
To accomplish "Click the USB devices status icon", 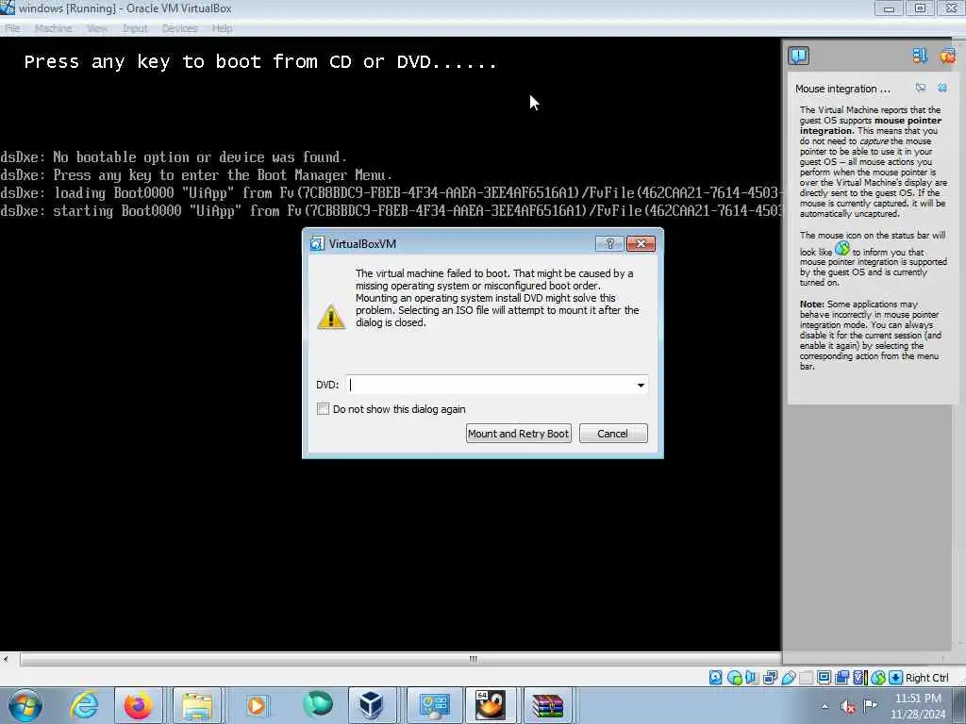I will tap(788, 678).
